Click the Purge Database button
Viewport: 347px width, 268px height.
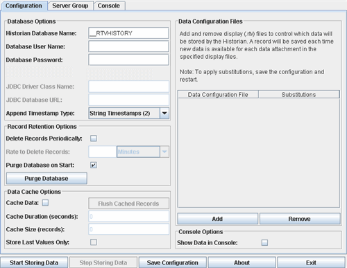(x=46, y=179)
